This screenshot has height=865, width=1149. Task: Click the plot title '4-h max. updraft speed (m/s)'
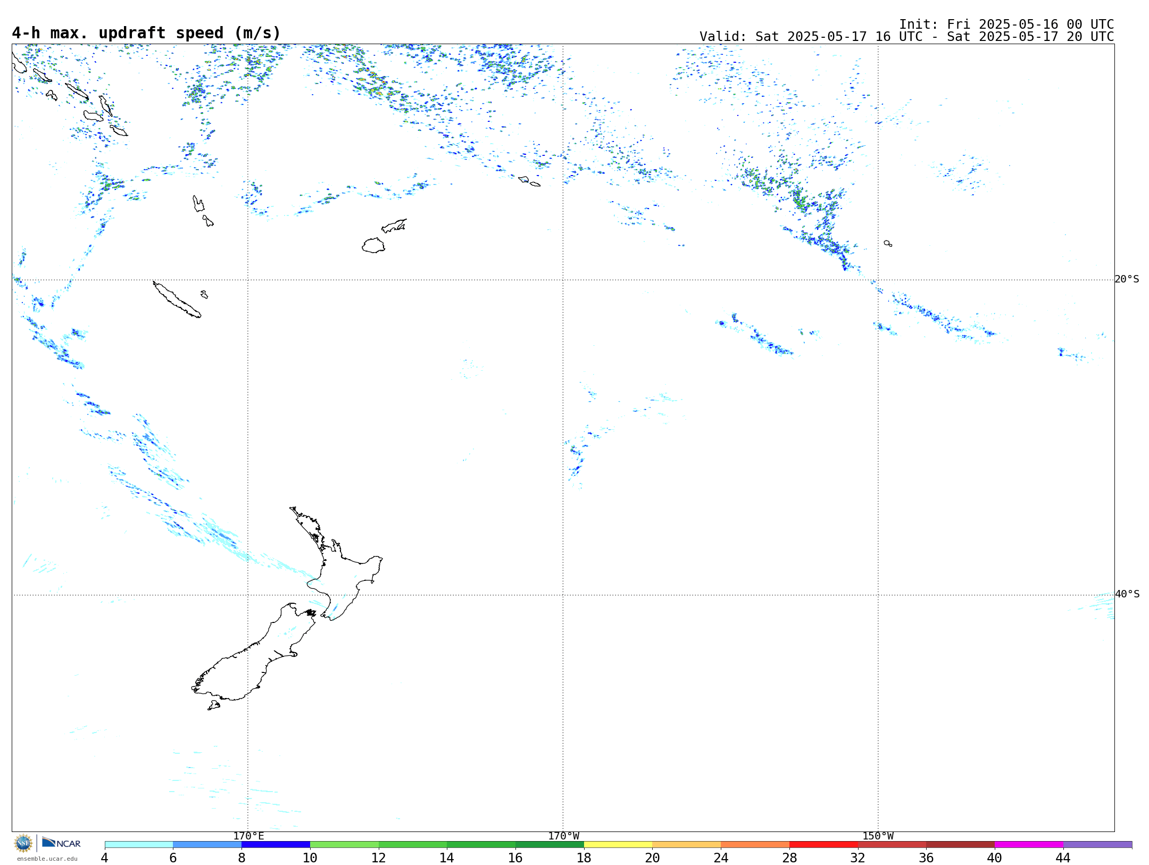click(x=146, y=33)
